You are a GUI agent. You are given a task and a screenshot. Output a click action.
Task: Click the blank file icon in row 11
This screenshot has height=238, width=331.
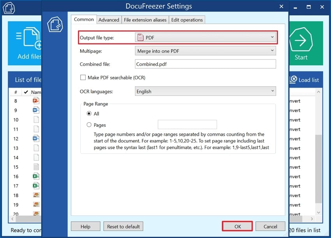pos(36,129)
